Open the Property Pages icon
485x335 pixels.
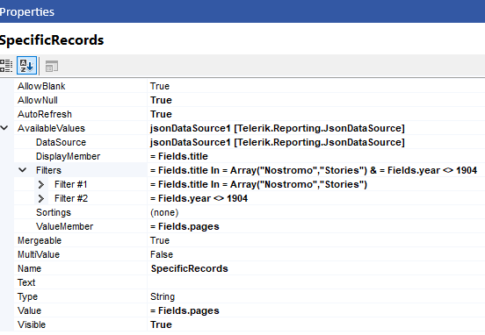click(x=52, y=66)
